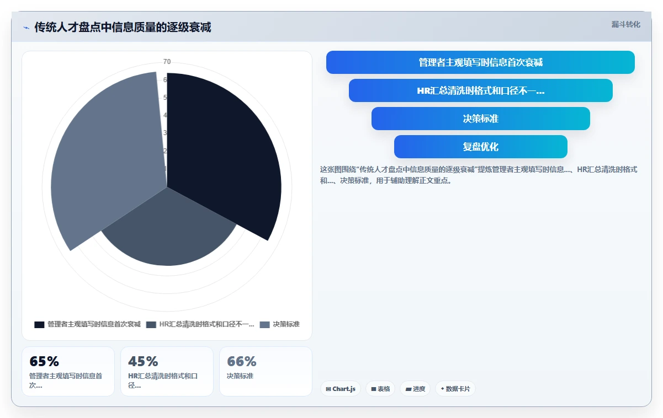Open the 66% stat card

266,371
